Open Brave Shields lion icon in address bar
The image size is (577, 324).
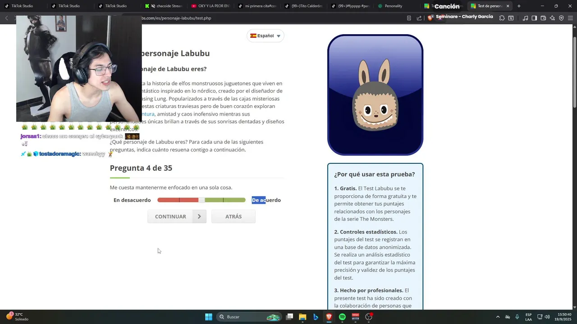tap(430, 18)
